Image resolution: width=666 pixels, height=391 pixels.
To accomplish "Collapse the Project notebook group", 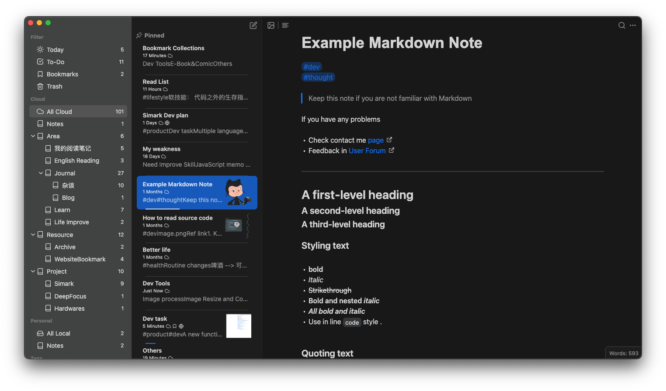I will point(33,271).
